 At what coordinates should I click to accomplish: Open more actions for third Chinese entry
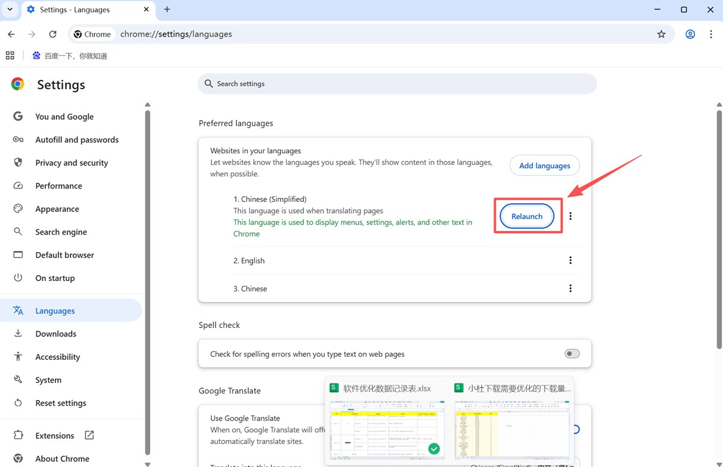[571, 289]
